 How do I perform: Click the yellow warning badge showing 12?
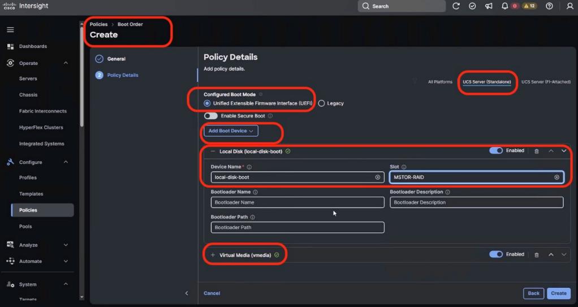[530, 6]
